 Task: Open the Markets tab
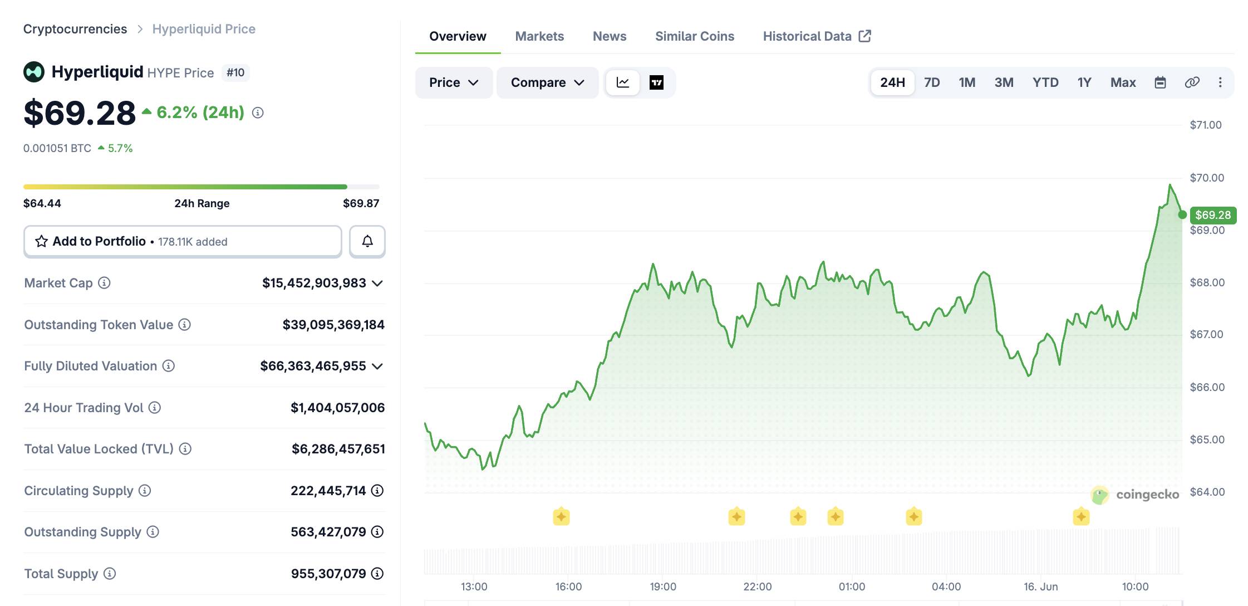[539, 36]
